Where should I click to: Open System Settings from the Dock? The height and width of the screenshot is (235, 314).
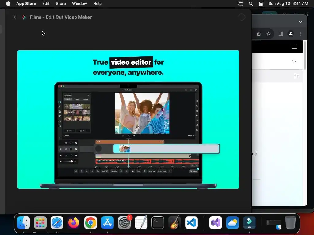(x=124, y=222)
